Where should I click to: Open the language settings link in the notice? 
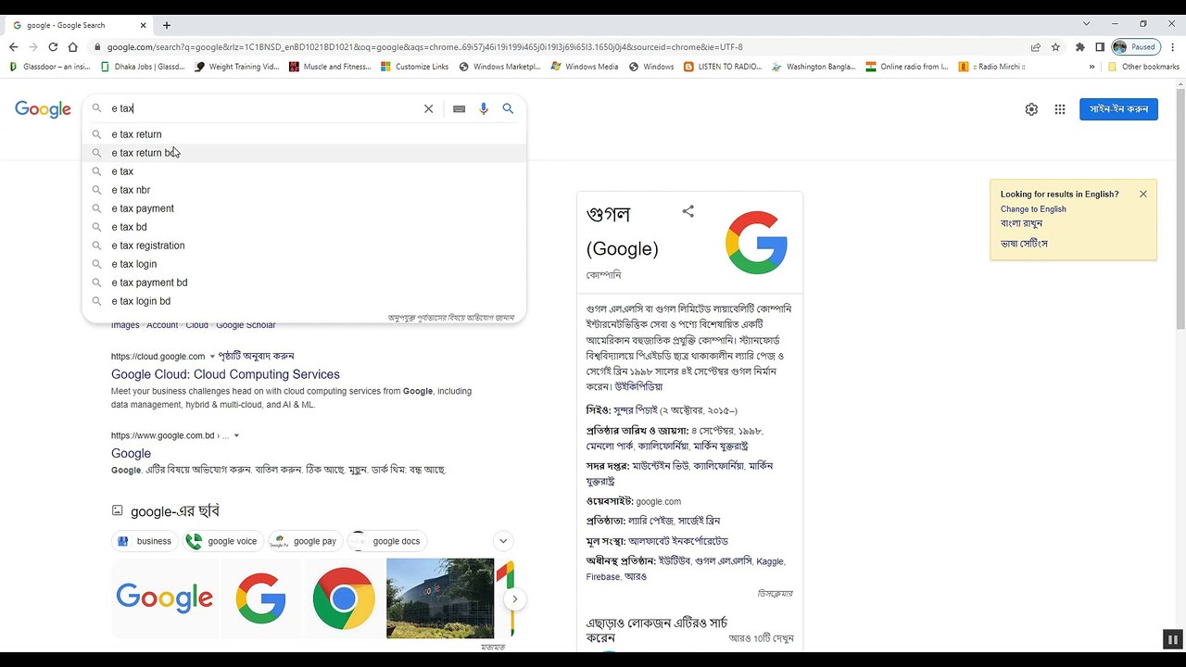[x=1024, y=244]
